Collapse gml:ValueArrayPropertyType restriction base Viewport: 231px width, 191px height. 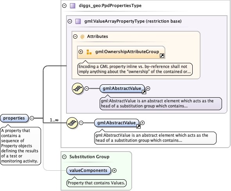click(x=70, y=21)
